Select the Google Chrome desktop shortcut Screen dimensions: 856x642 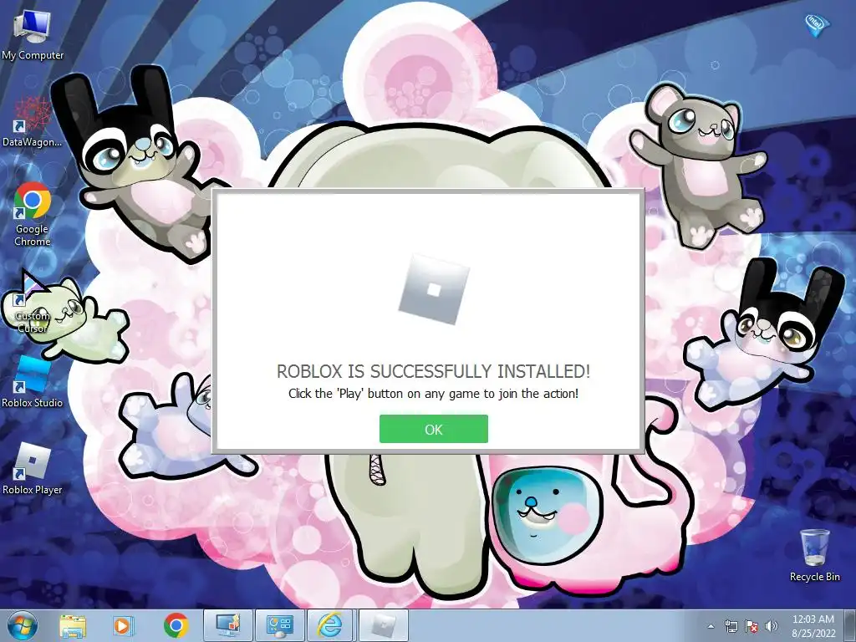click(x=33, y=215)
